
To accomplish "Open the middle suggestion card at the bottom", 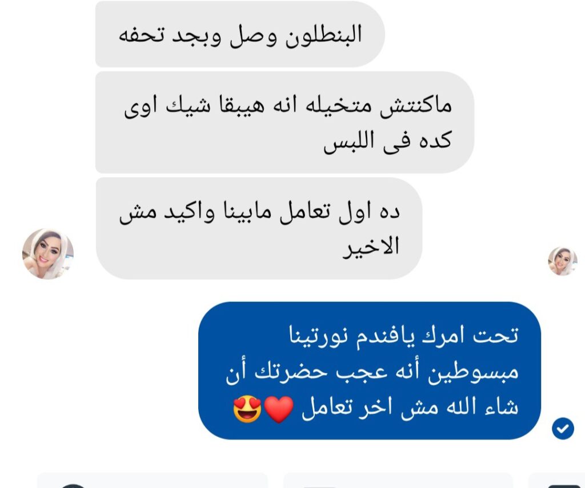I will (398, 481).
